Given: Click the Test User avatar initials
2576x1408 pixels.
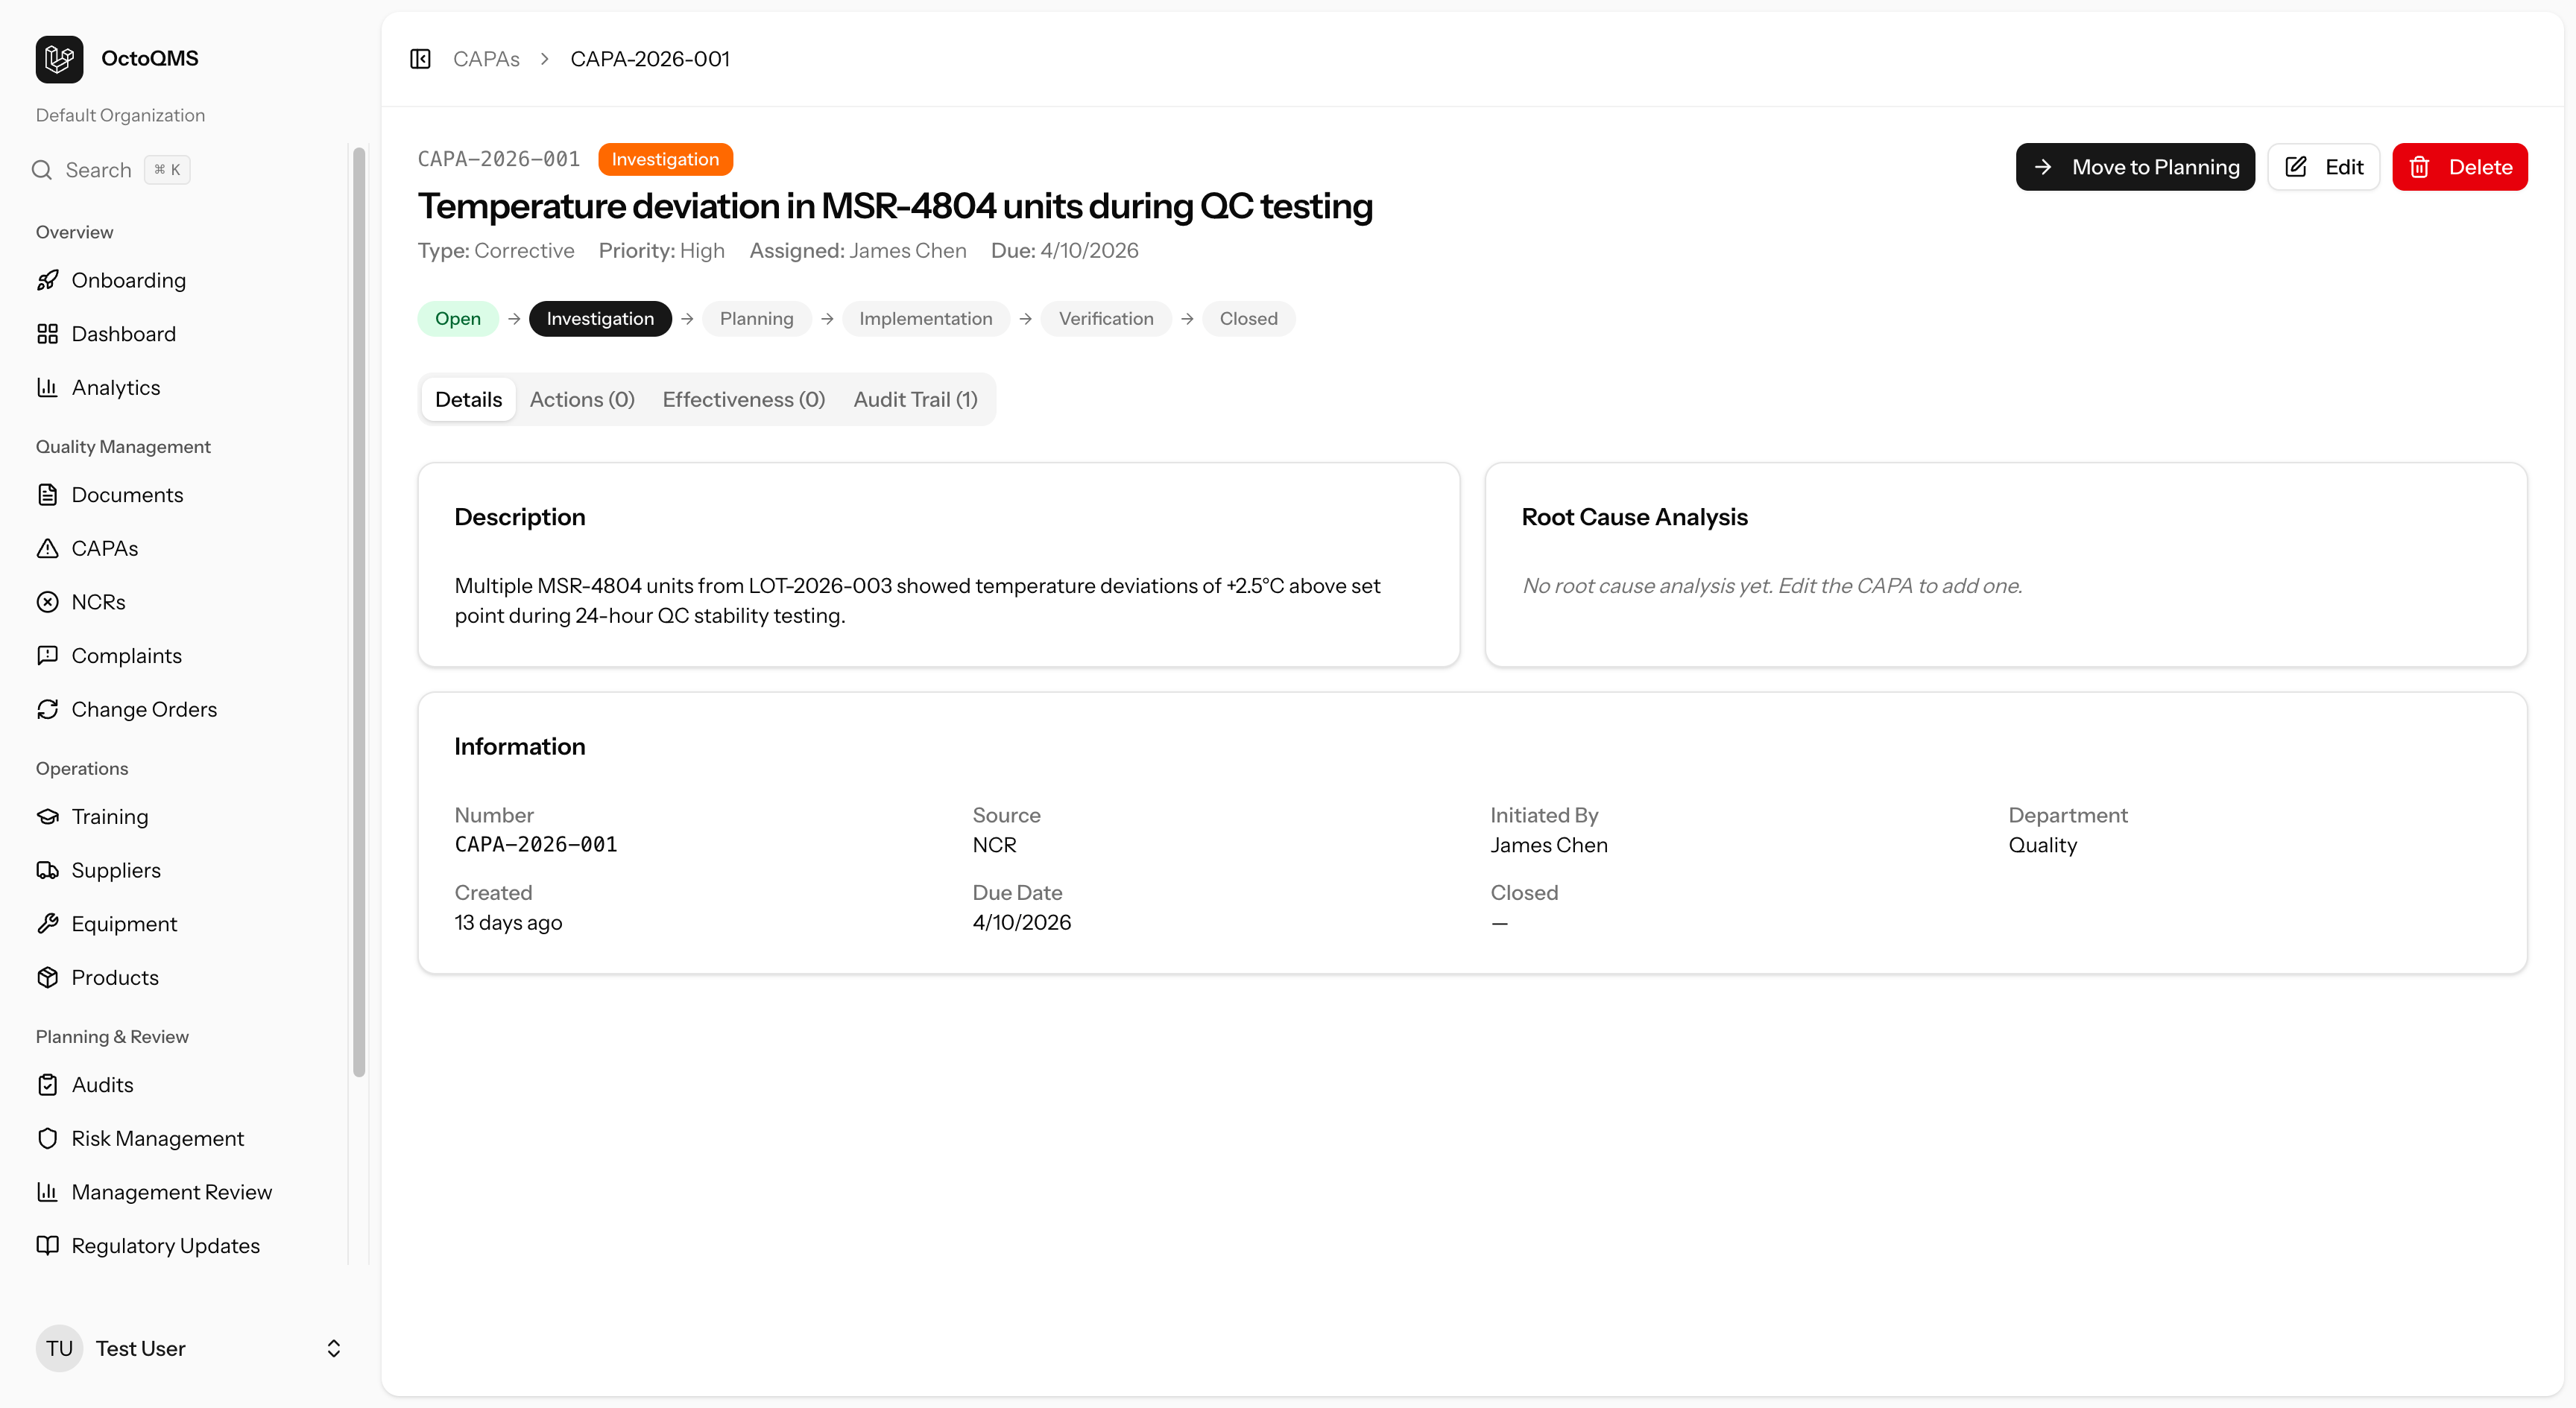Looking at the screenshot, I should tap(59, 1349).
